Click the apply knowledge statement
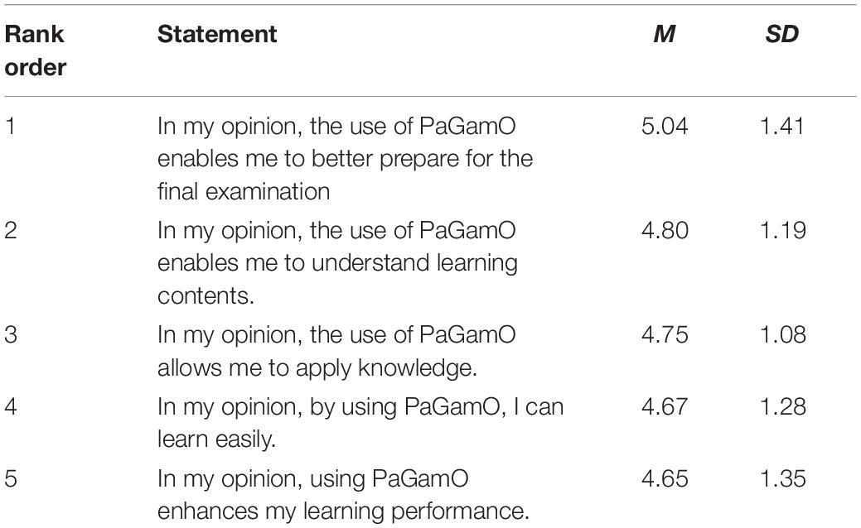Image resolution: width=861 pixels, height=528 pixels. 336,351
